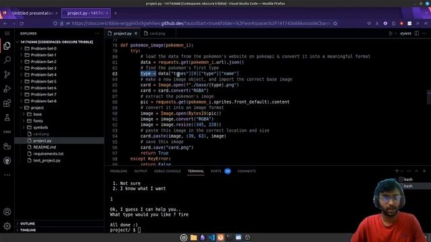
Task: Go back in Firefox
Action: [5, 24]
